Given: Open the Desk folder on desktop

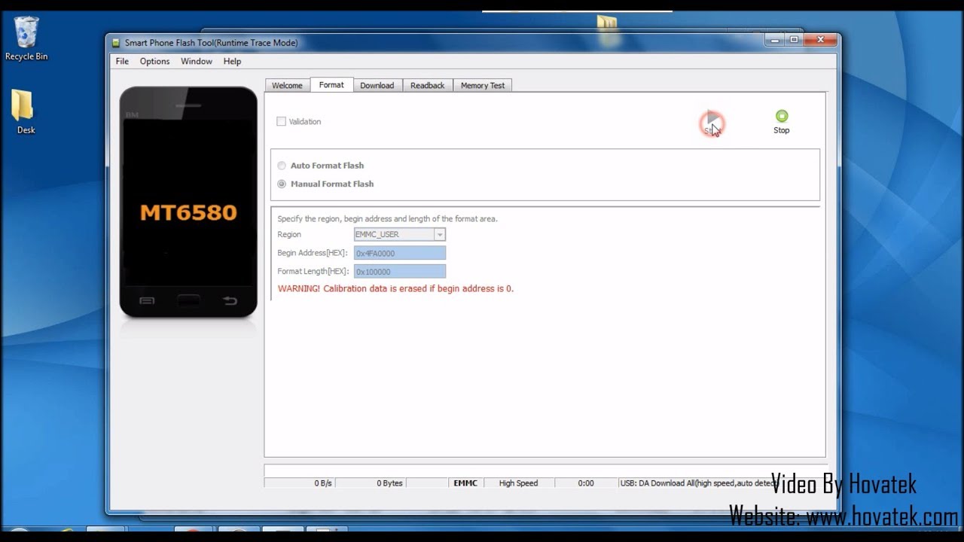Looking at the screenshot, I should (x=26, y=112).
